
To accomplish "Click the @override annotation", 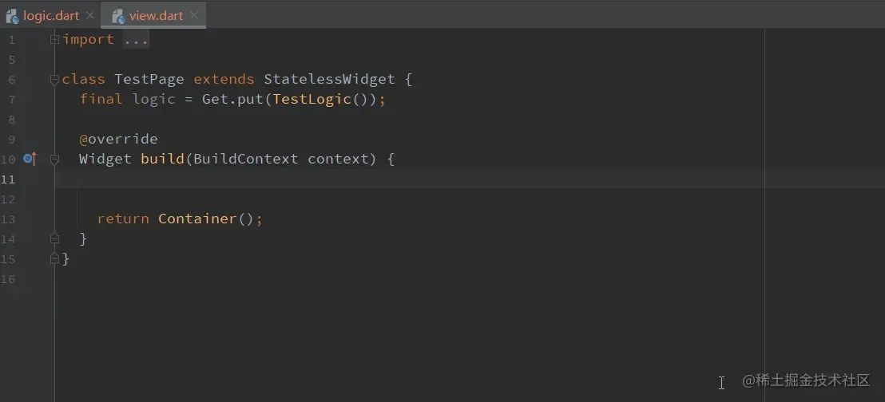I will point(118,140).
